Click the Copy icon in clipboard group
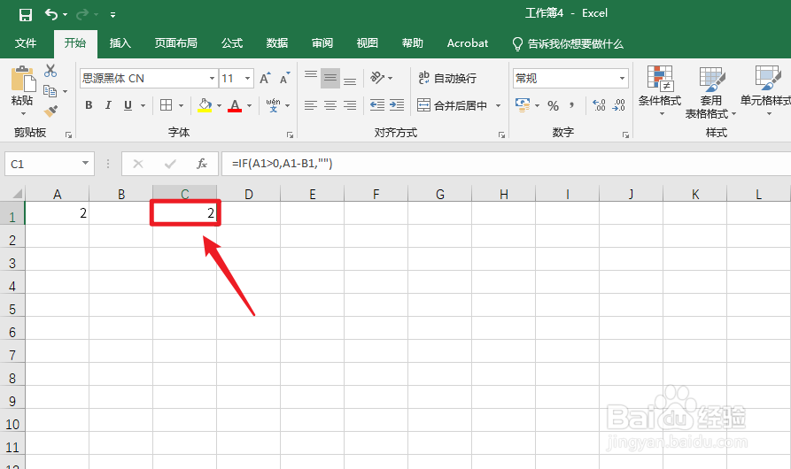Viewport: 791px width, 469px height. [50, 91]
